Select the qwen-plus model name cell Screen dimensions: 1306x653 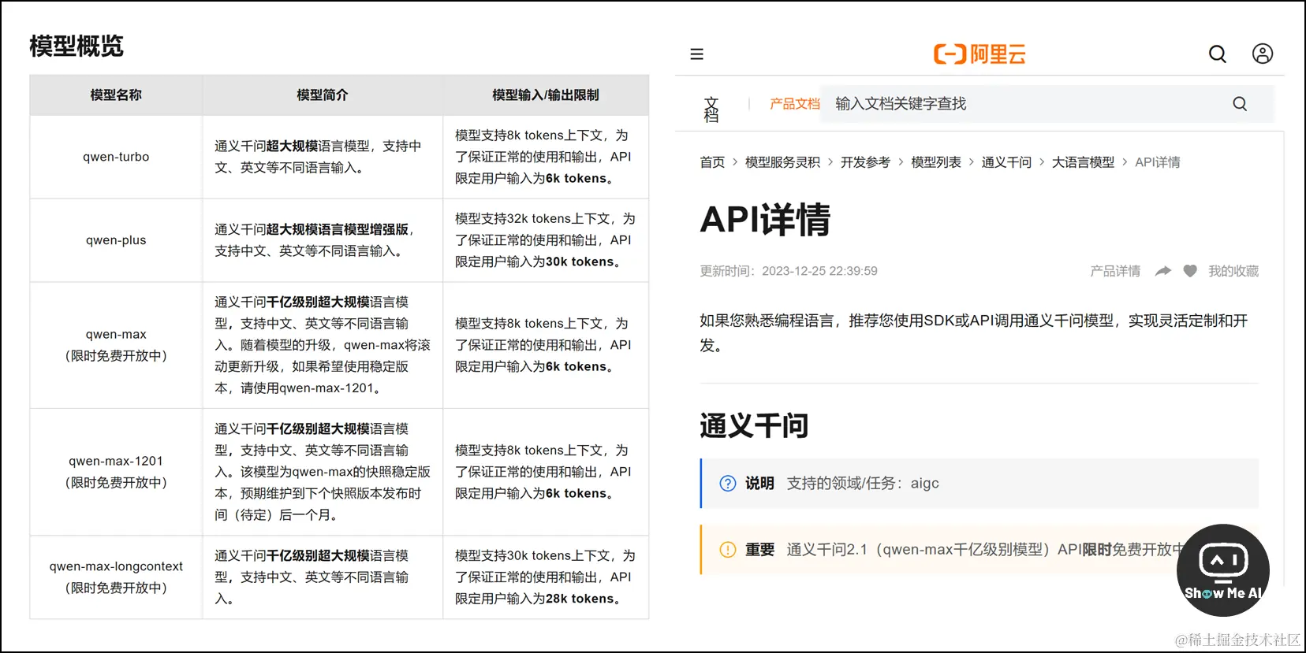(x=116, y=240)
